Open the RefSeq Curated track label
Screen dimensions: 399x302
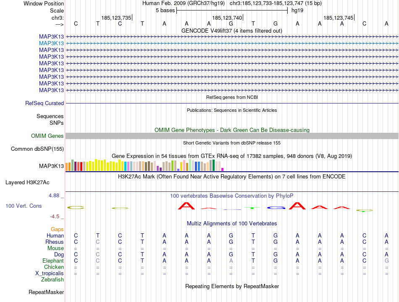coord(44,103)
